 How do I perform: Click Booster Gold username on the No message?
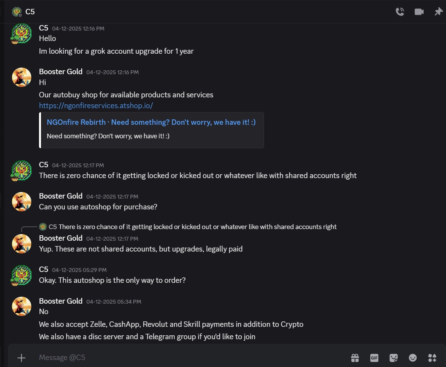click(x=61, y=301)
